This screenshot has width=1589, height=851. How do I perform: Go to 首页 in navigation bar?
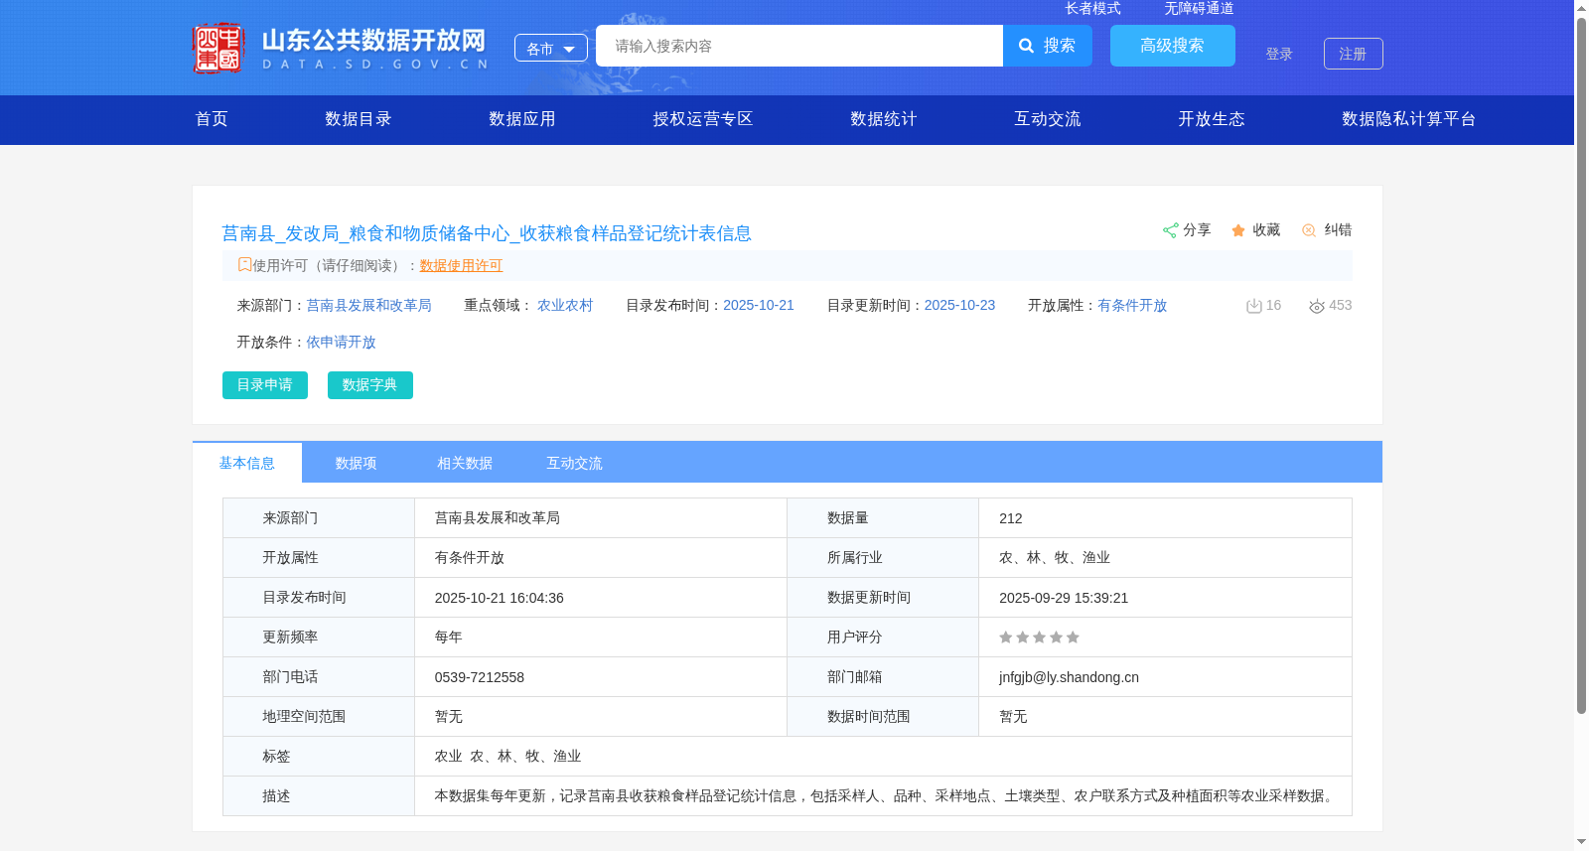212,119
